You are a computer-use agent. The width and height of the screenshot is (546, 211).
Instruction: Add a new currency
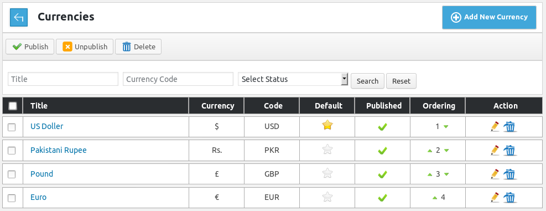[x=489, y=17]
